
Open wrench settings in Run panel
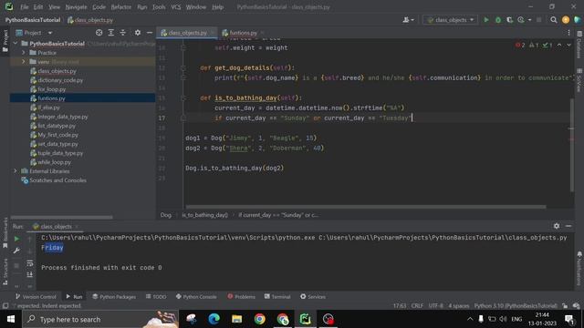point(16,251)
